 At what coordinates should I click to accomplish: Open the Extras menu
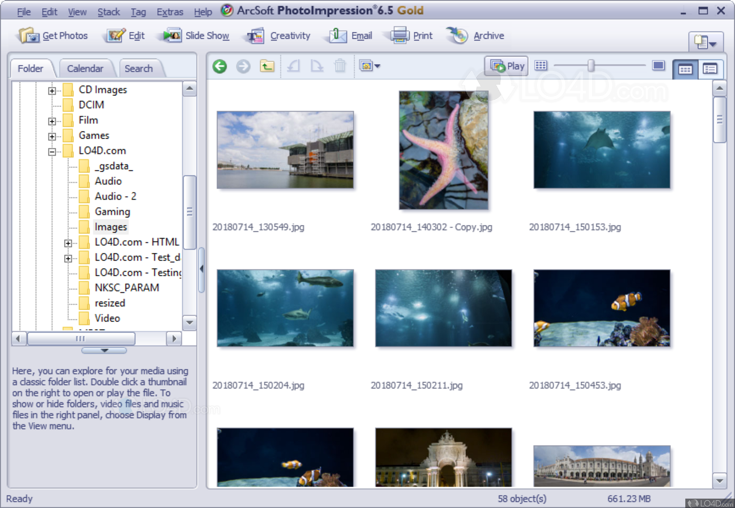point(169,12)
